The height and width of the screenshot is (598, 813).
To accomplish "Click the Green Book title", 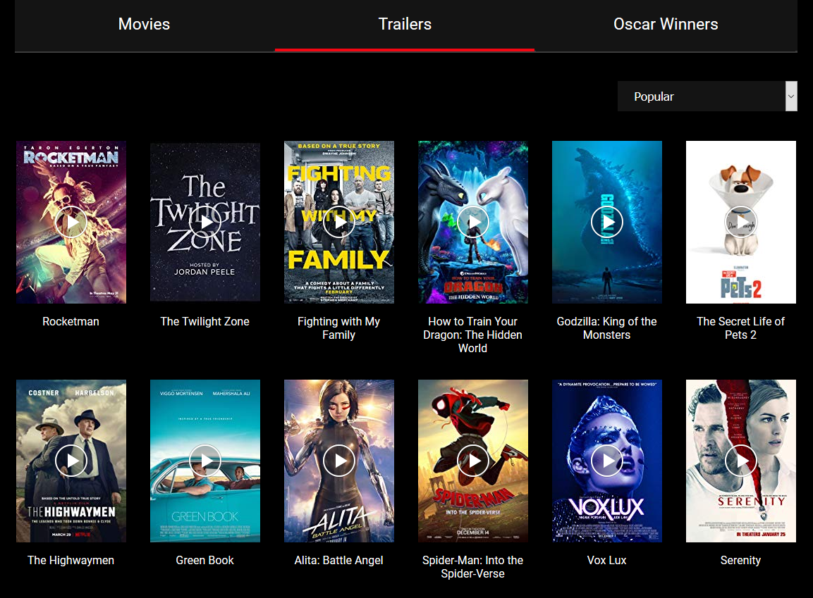I will click(204, 560).
